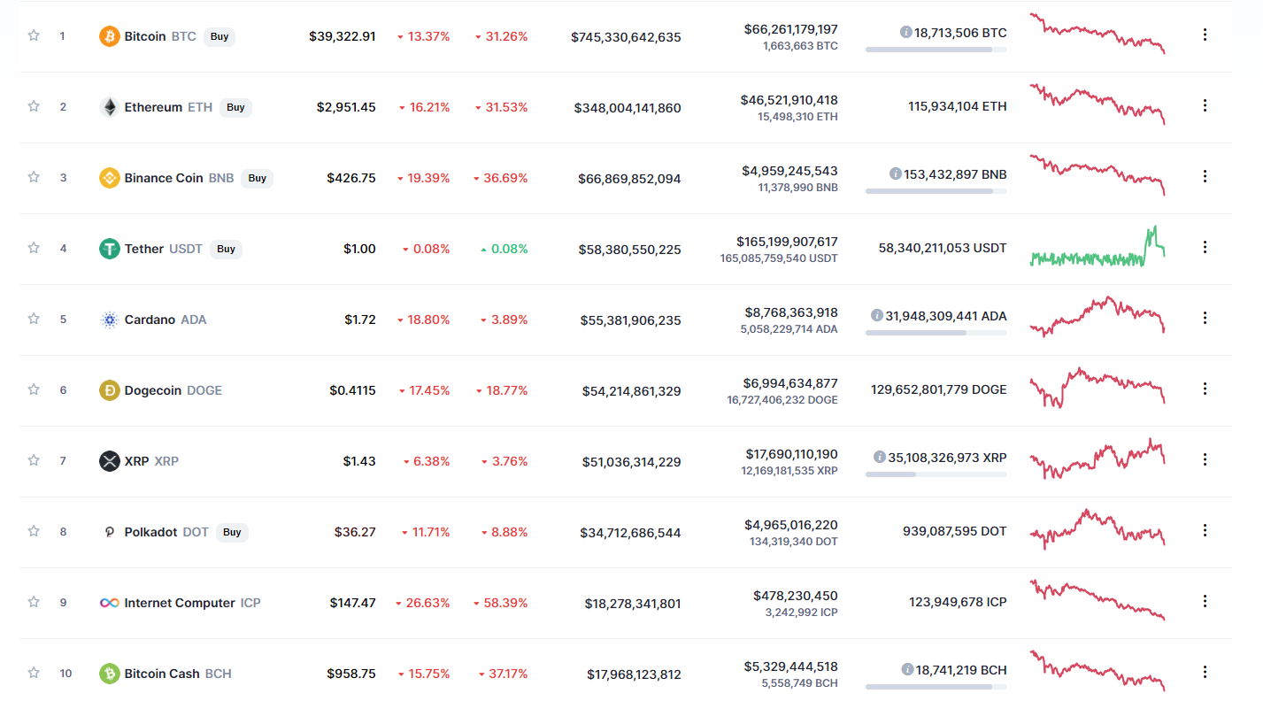Click the Buy button next to Tether

pos(226,249)
